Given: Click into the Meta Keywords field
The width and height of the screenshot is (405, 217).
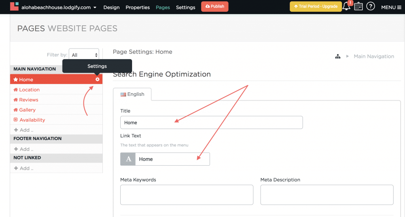Looking at the screenshot, I should click(x=187, y=195).
